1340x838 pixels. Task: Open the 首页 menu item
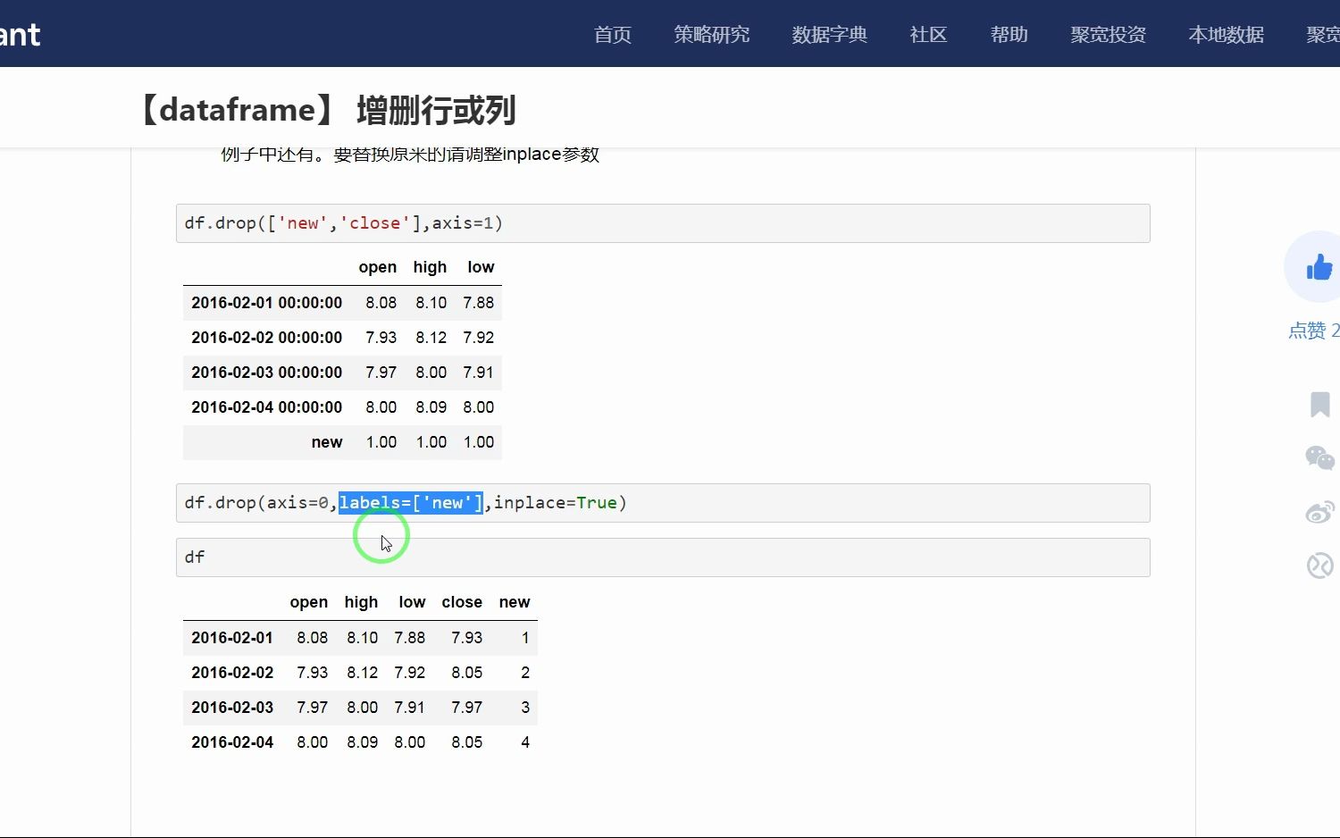point(613,34)
